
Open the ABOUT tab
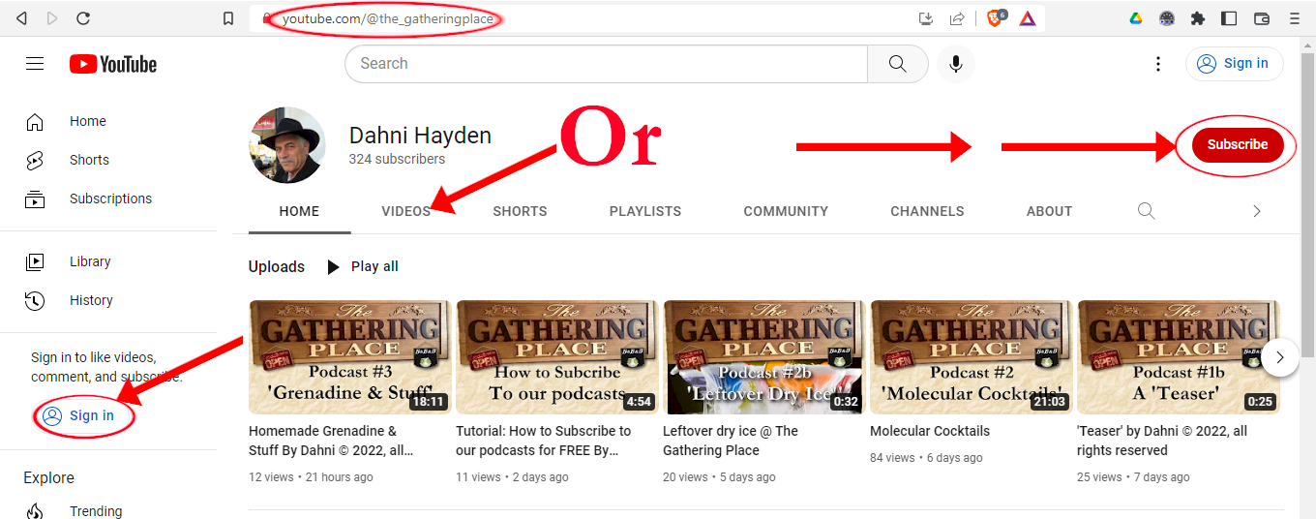click(1049, 211)
